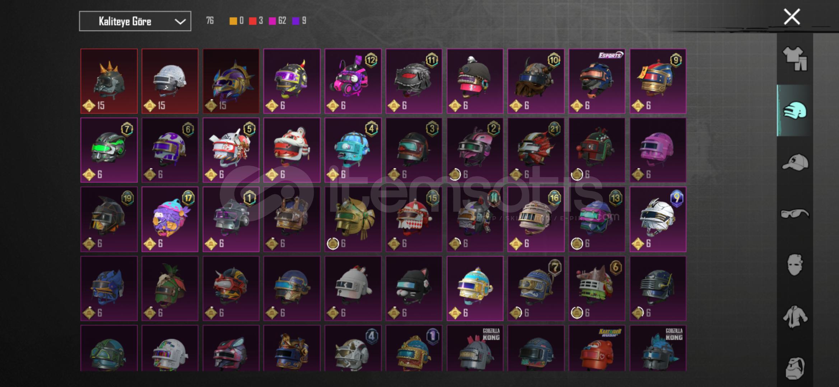Select the pink bunny helmet numbered 12
839x387 pixels.
[353, 81]
